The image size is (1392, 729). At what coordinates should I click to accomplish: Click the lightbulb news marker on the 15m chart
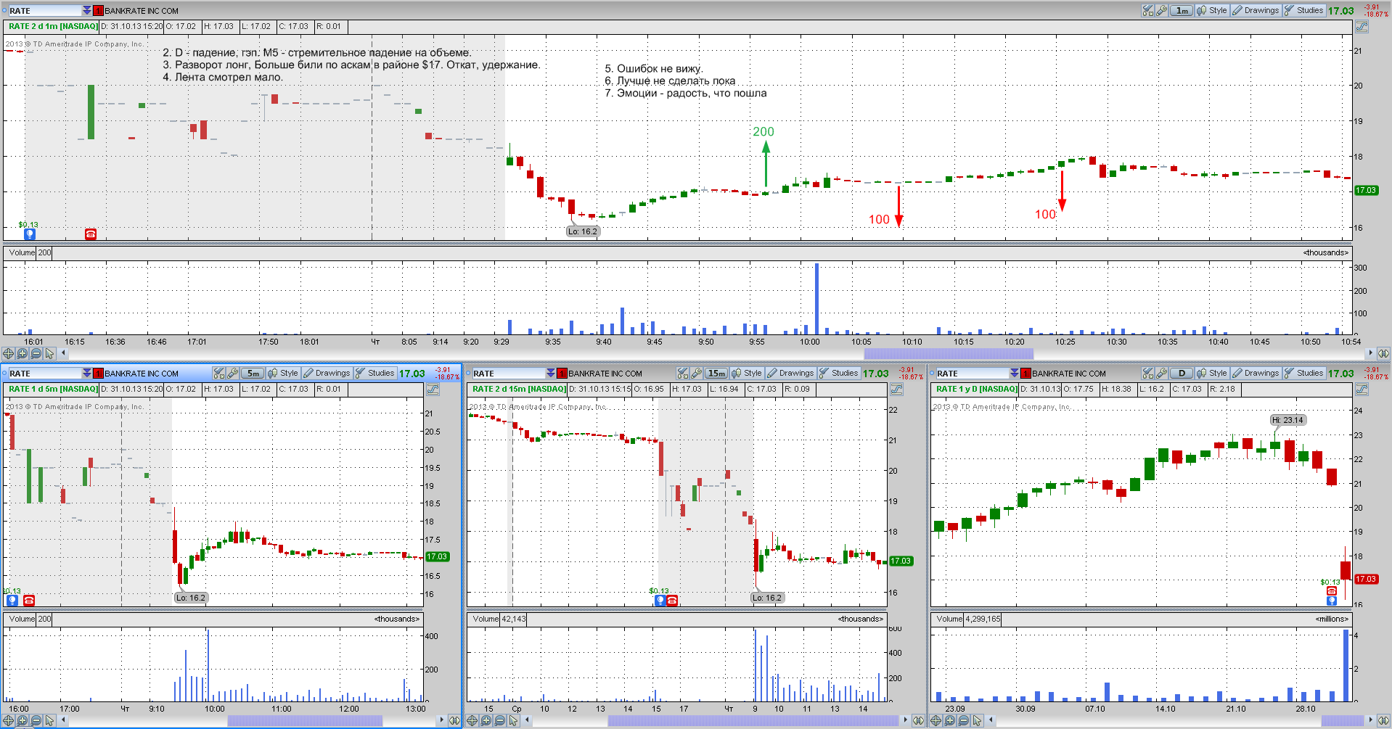click(660, 600)
